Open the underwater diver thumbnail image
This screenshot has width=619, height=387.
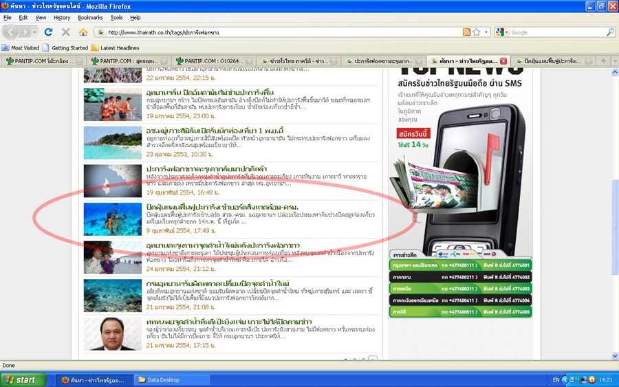[113, 219]
